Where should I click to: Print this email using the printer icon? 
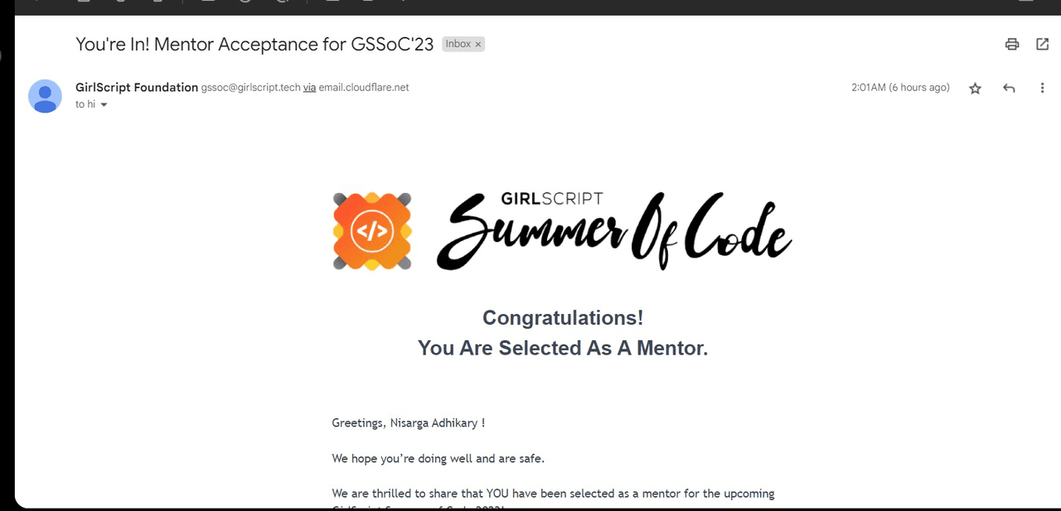point(1011,45)
